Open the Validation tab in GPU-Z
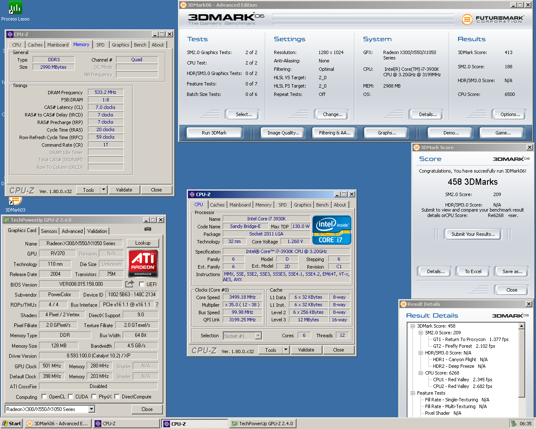 click(97, 231)
